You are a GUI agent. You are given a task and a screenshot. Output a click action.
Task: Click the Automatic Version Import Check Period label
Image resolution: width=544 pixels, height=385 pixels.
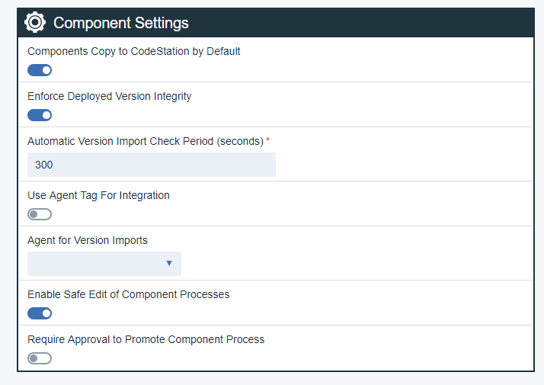(145, 141)
